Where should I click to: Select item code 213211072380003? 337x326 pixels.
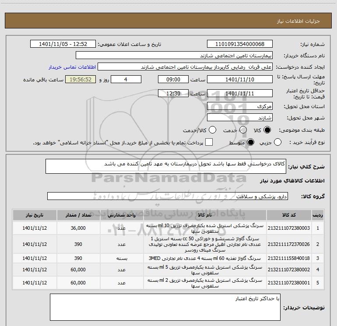click(289, 228)
